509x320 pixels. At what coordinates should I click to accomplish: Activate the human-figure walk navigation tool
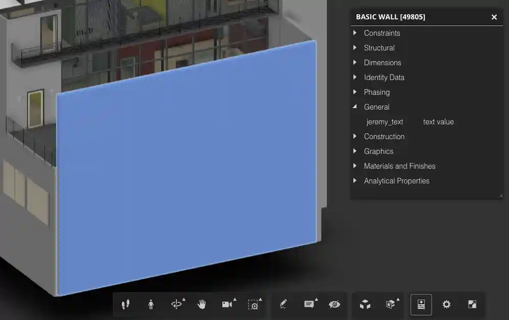151,304
